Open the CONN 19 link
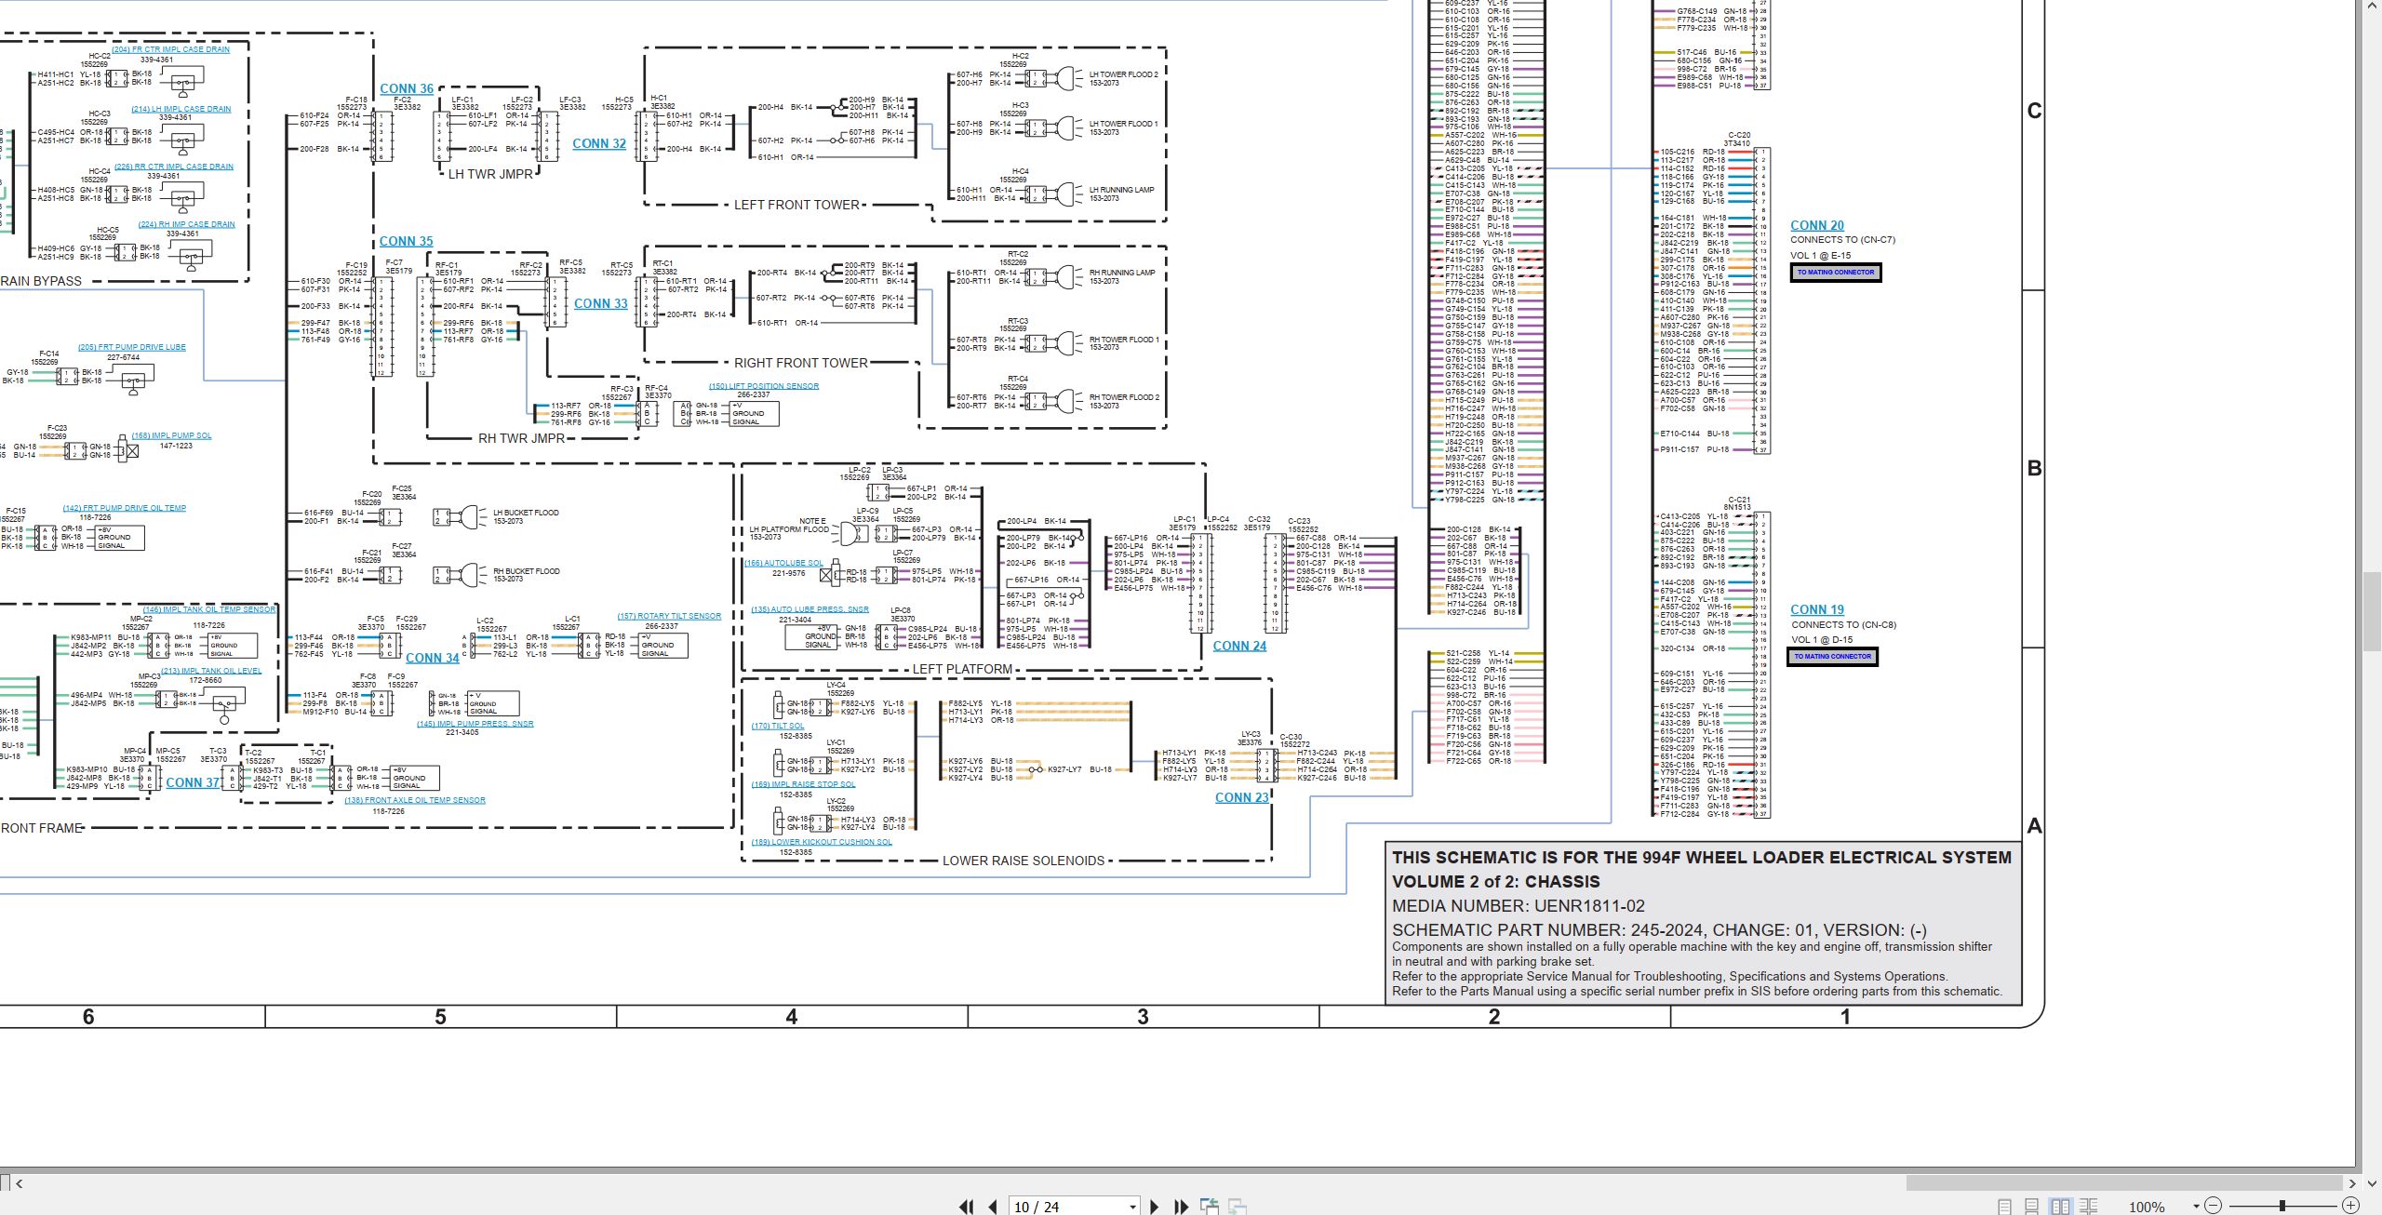The height and width of the screenshot is (1215, 2382). pos(1817,610)
